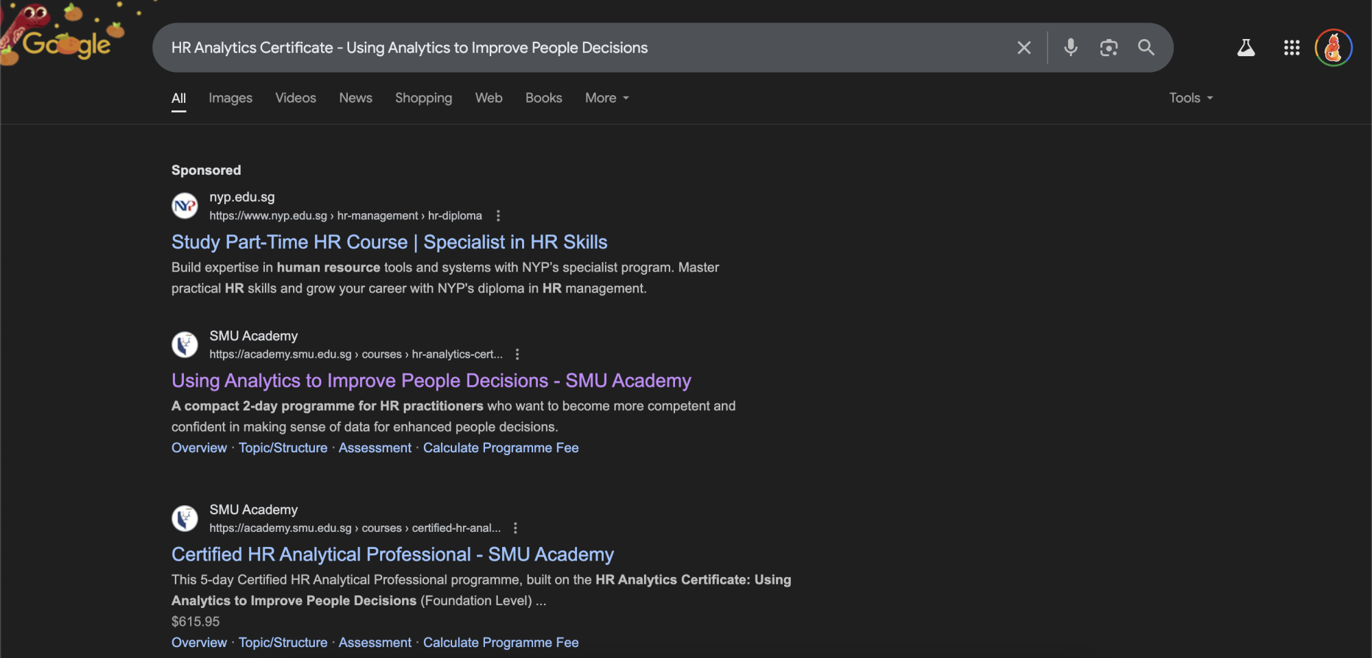Open Search Labs flask icon
This screenshot has width=1372, height=658.
[1246, 47]
